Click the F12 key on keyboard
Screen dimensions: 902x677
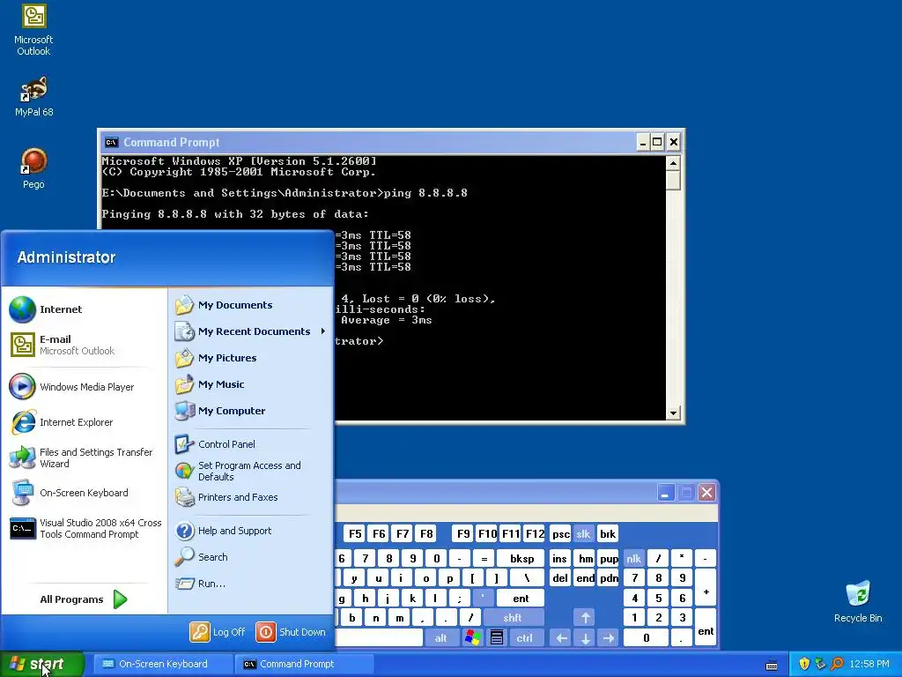(535, 533)
